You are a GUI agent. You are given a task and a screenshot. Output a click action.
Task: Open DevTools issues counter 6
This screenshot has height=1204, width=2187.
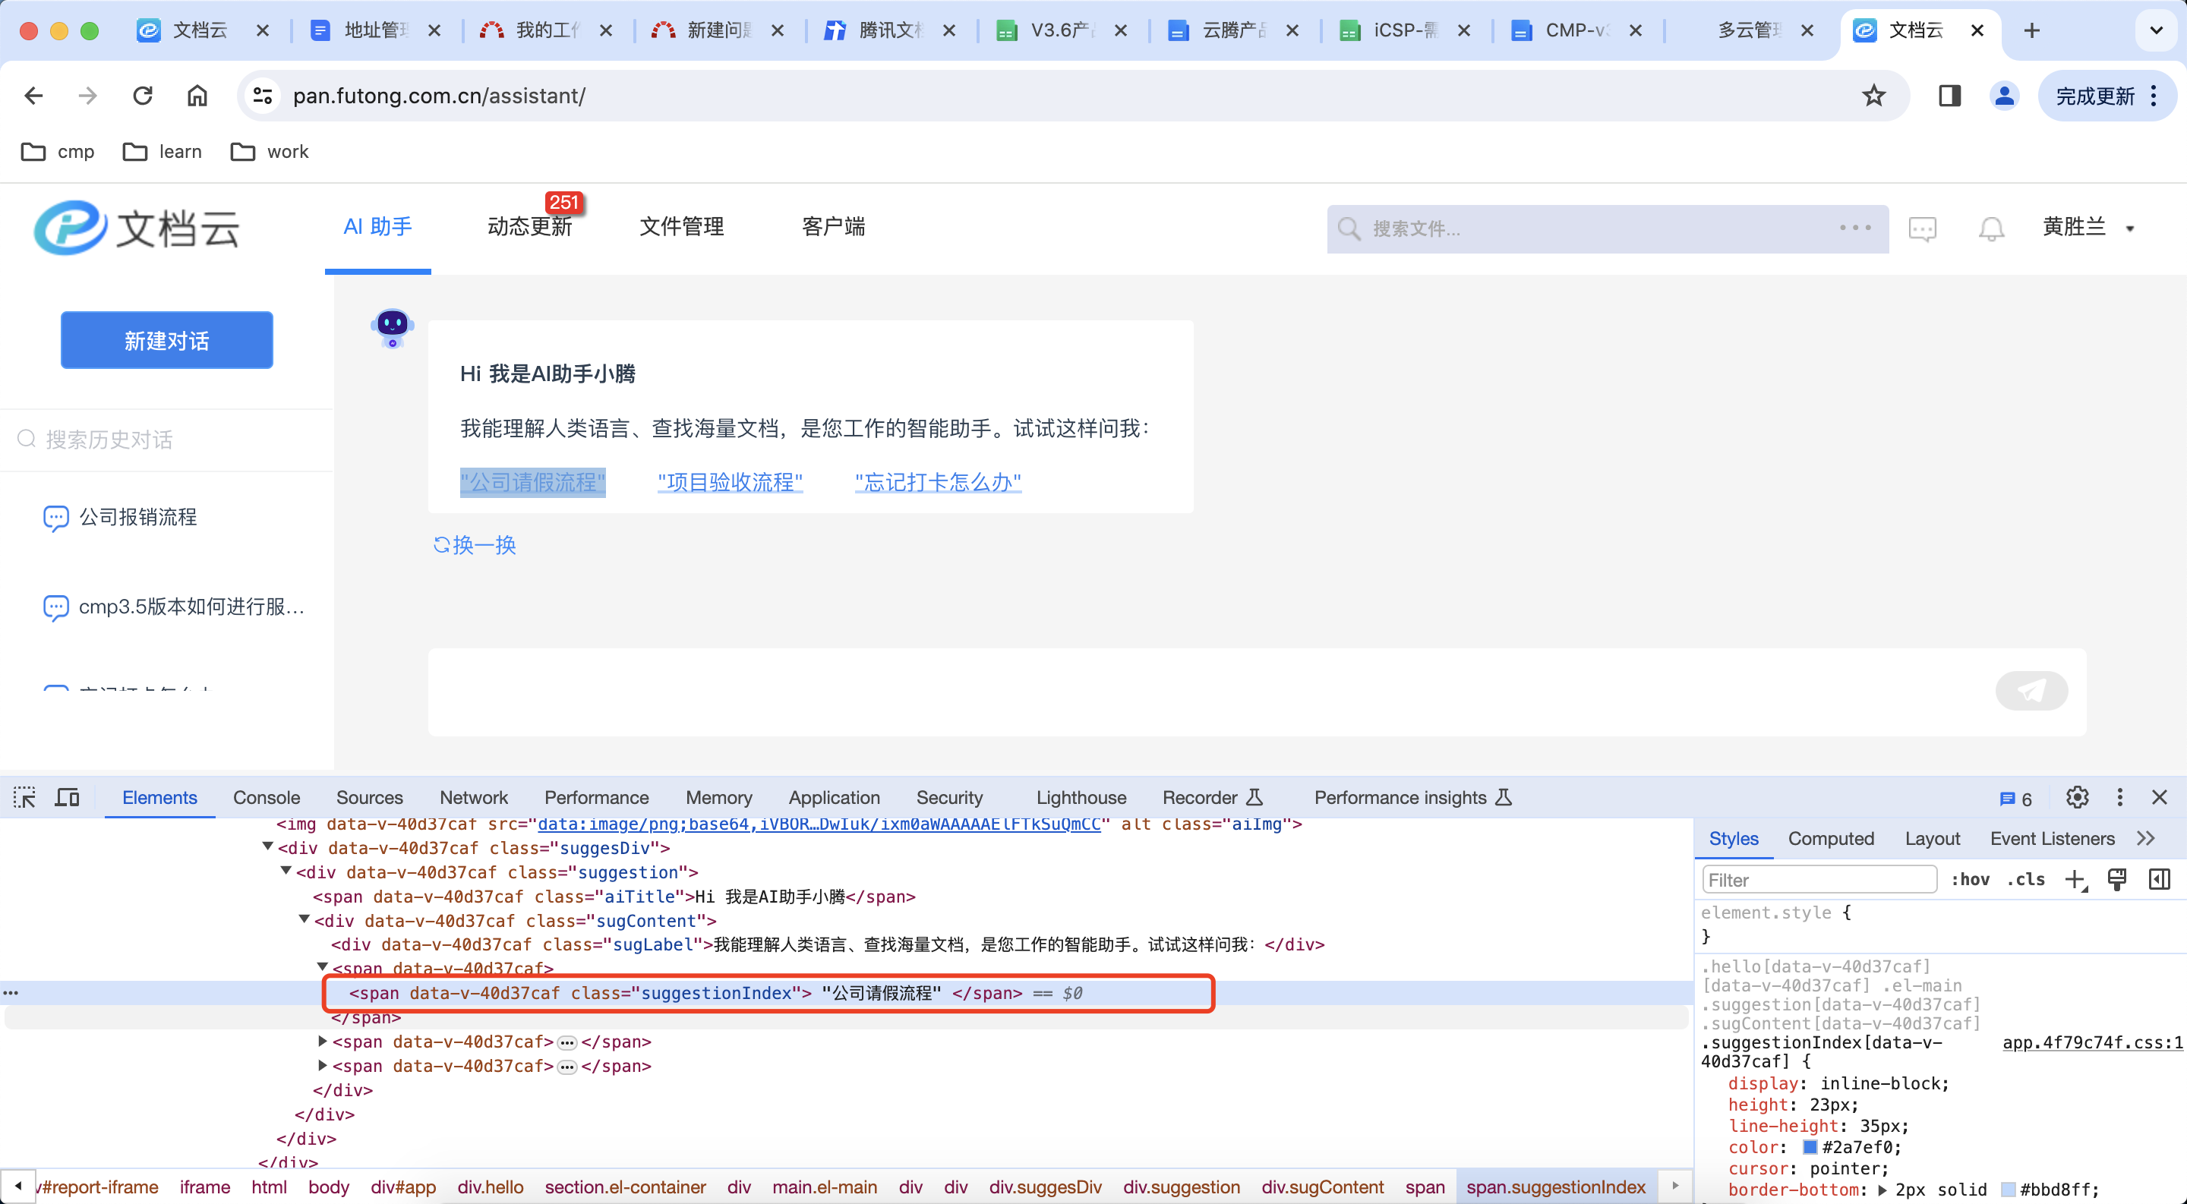[2015, 799]
